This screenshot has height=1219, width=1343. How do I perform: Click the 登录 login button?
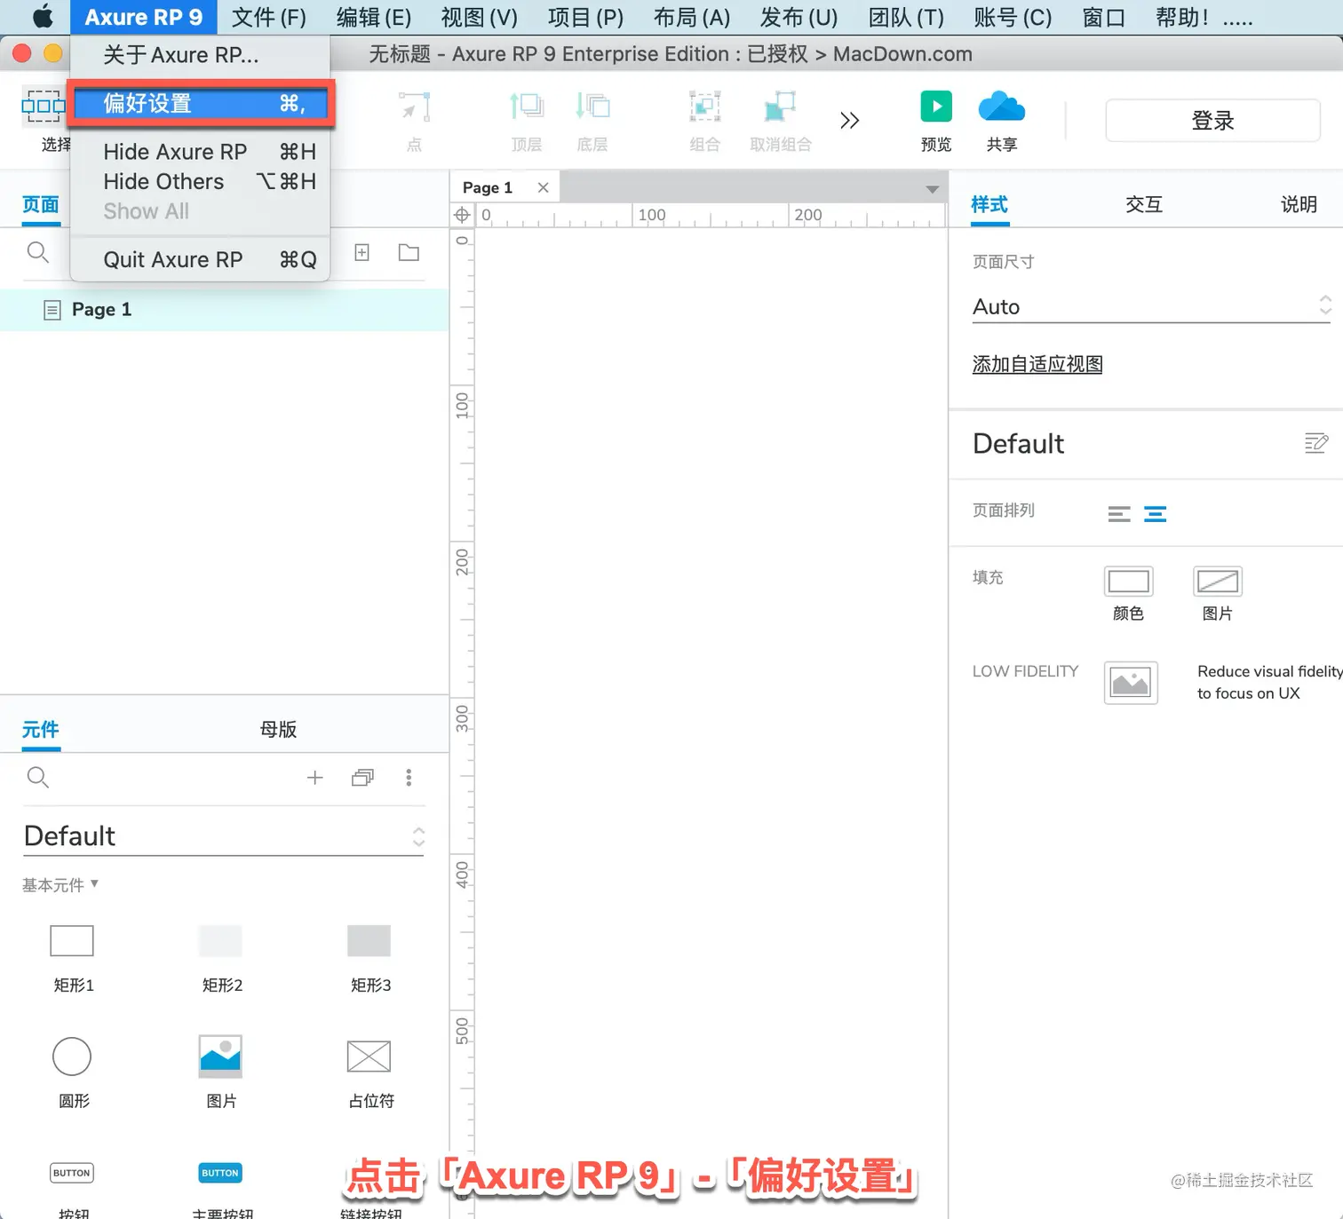click(1212, 121)
